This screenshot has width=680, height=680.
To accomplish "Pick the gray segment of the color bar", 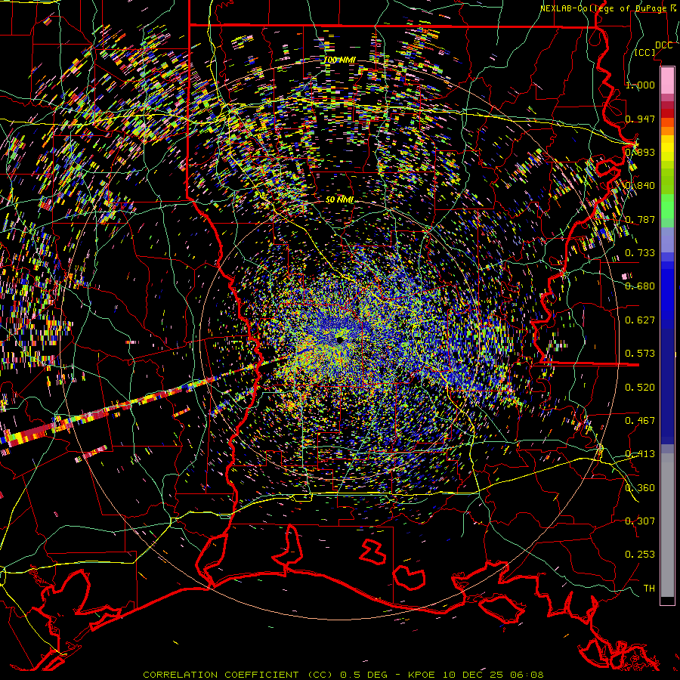I will tap(667, 525).
